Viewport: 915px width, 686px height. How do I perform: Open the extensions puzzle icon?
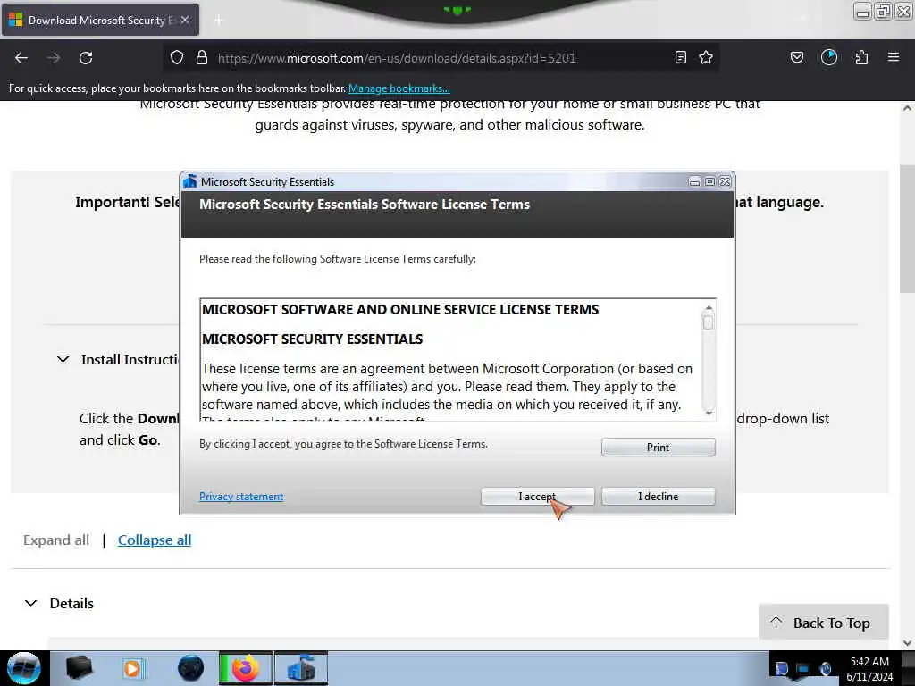[x=862, y=57]
